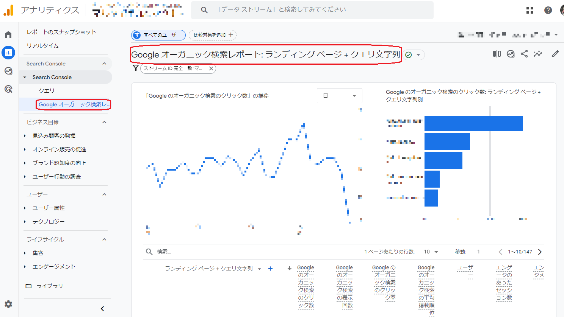Toggle sort order on the clicks column
Viewport: 564px width, 317px height.
(290, 267)
